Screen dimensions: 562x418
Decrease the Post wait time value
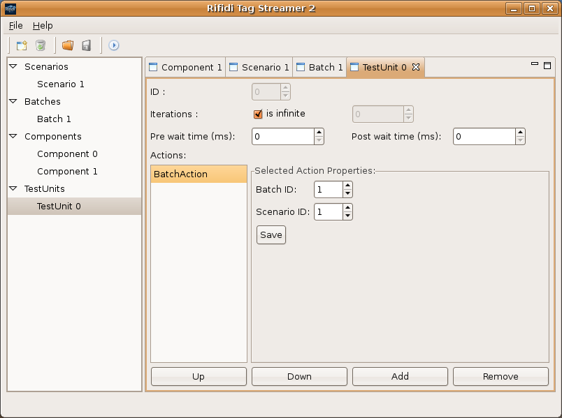point(520,140)
